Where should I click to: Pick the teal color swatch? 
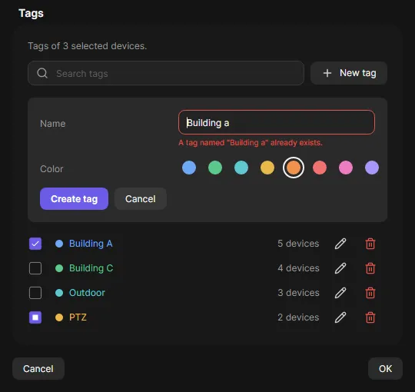[x=241, y=168]
